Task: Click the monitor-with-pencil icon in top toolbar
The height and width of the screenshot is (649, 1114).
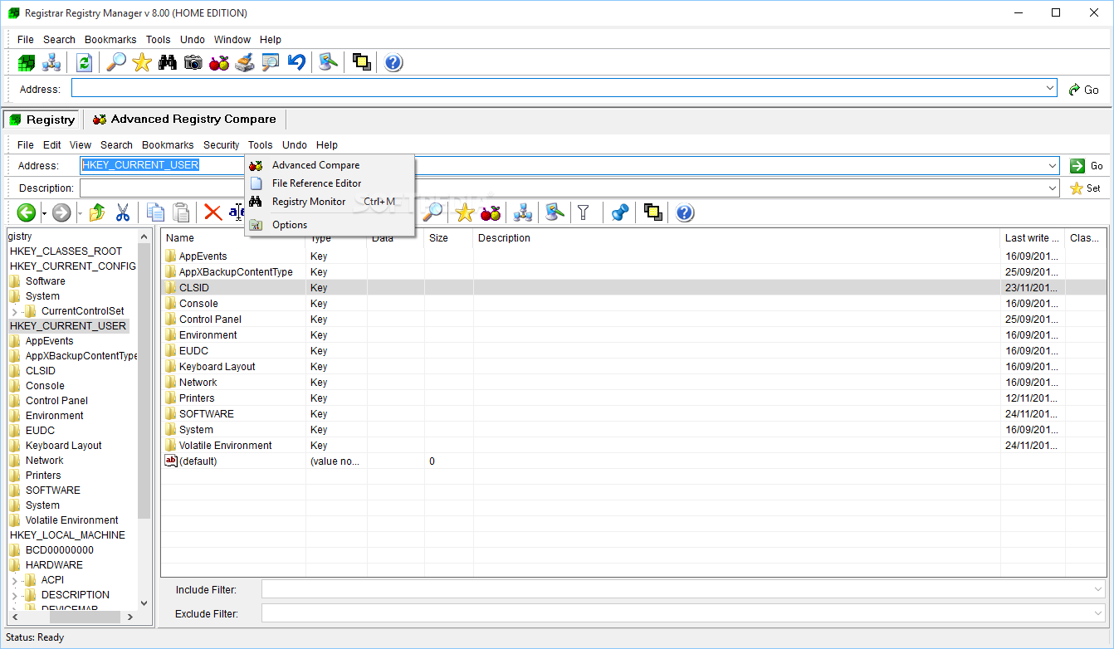Action: click(x=329, y=62)
